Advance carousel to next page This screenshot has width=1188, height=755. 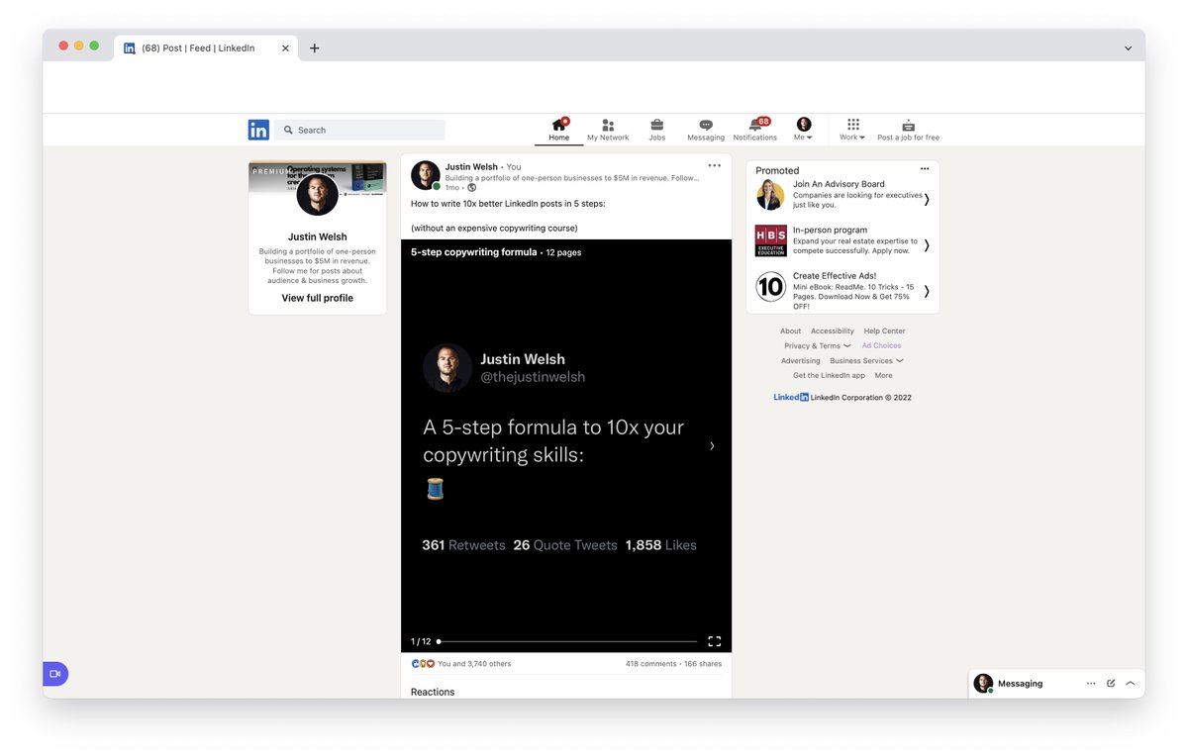(712, 446)
